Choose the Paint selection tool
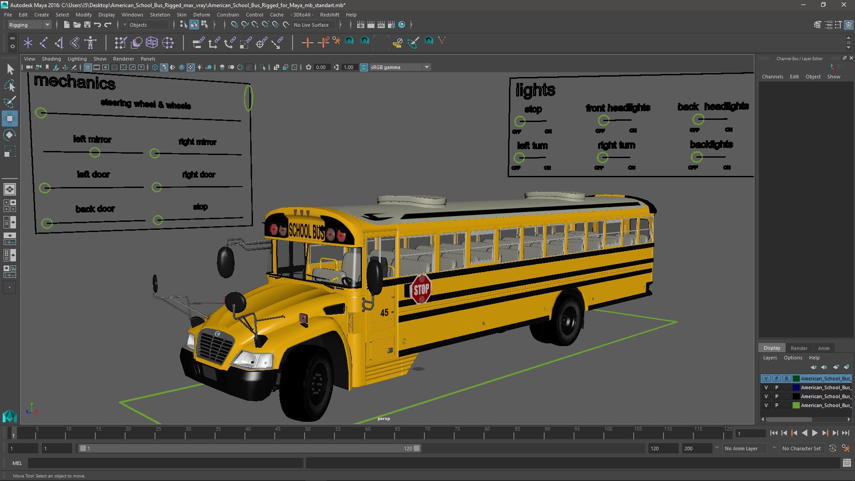Screen dimensions: 855x481 point(10,102)
